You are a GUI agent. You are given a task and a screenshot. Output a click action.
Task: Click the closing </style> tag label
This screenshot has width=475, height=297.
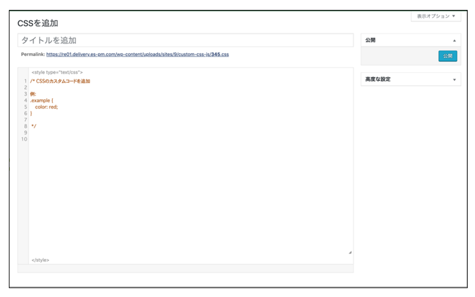pyautogui.click(x=40, y=260)
